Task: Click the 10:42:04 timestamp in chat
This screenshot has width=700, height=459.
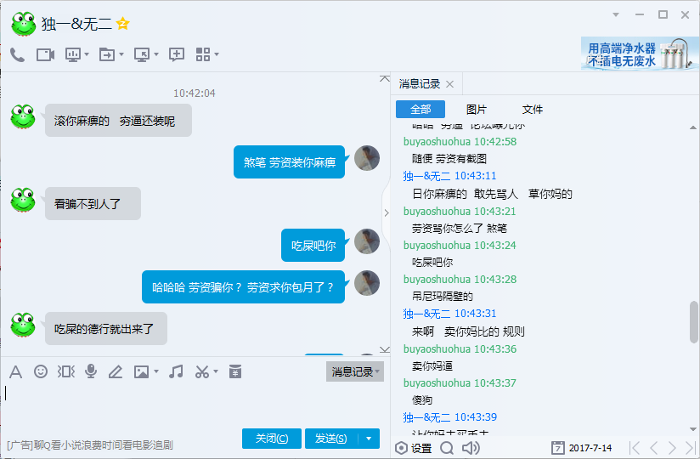Action: click(x=195, y=93)
